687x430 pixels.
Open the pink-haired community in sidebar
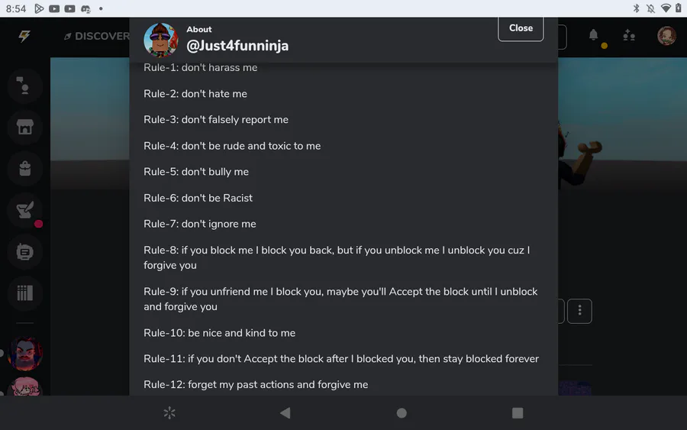[x=24, y=387]
